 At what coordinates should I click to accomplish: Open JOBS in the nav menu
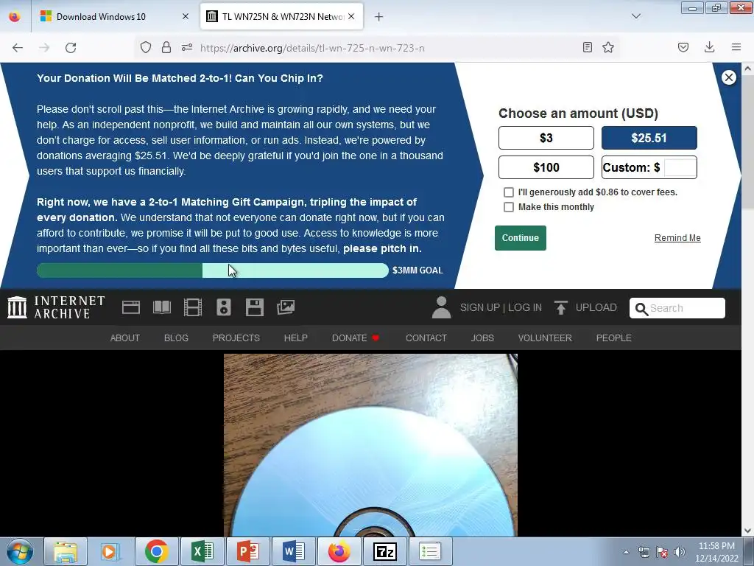pos(482,338)
